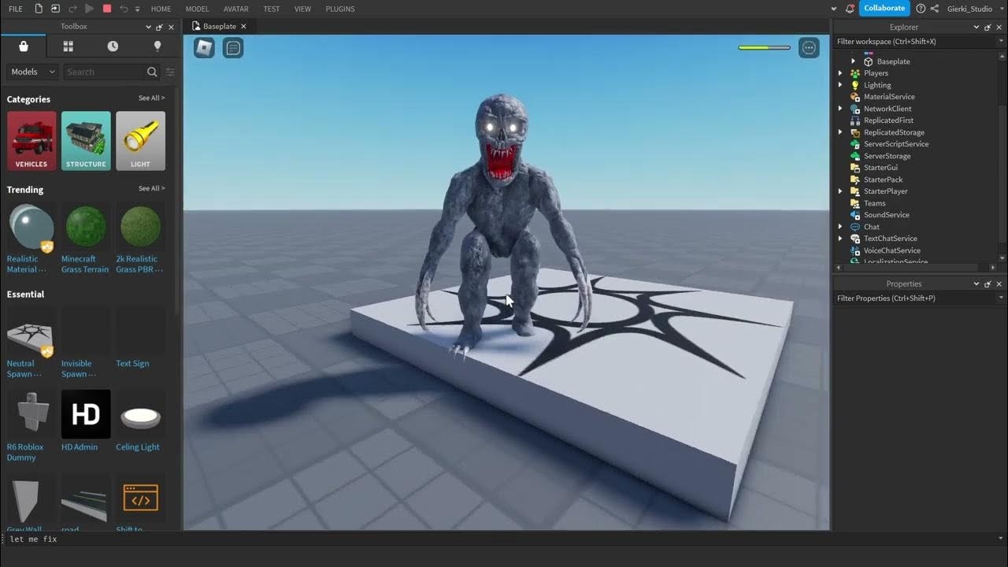Click the Filter workspace field in Explorer

[x=919, y=42]
